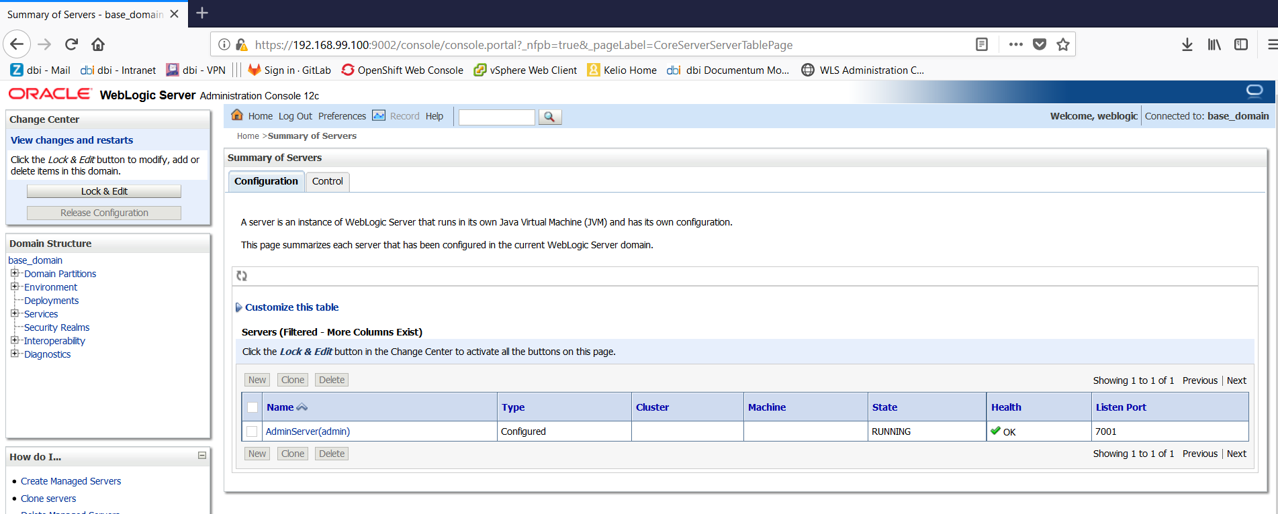This screenshot has height=514, width=1278.
Task: Click the browser forward arrow
Action: coord(44,44)
